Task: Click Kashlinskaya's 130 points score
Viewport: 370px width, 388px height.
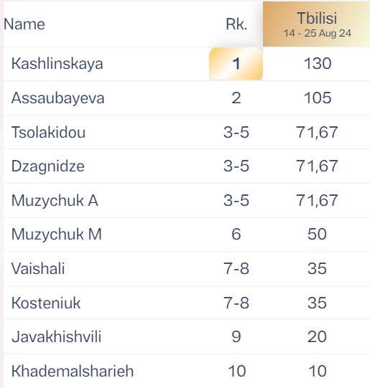Action: [x=318, y=64]
